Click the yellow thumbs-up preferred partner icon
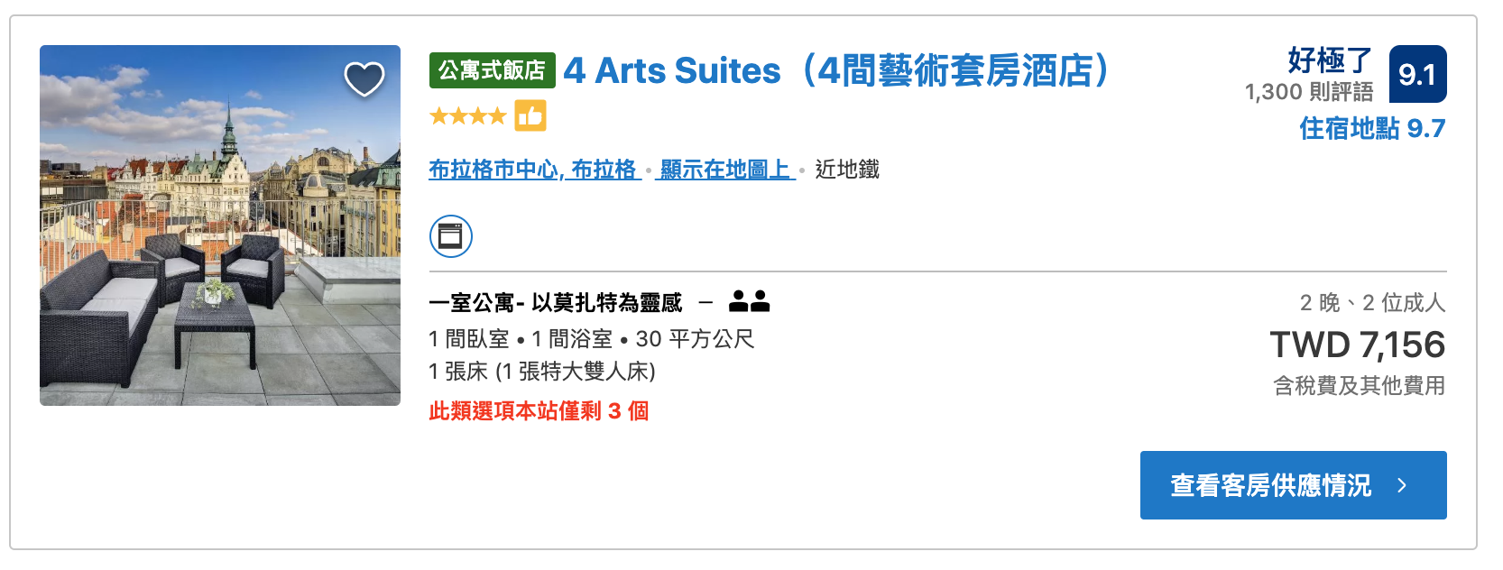1503x570 pixels. click(530, 115)
